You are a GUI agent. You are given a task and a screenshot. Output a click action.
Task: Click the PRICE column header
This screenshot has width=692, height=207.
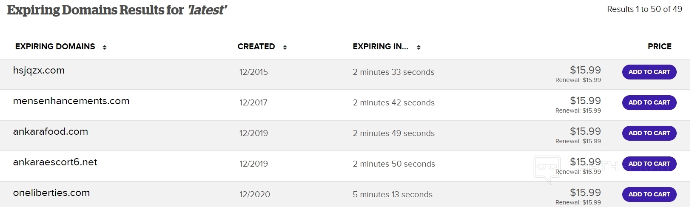[x=659, y=47]
